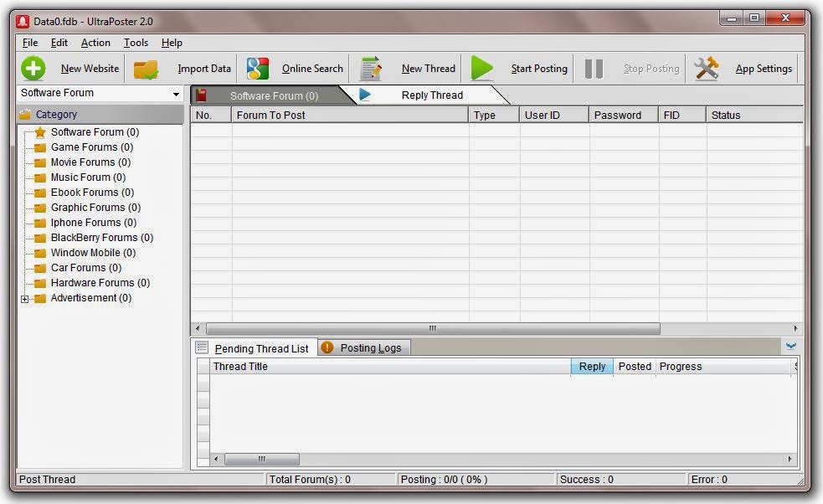Click the Status column header
The width and height of the screenshot is (823, 504).
point(754,115)
